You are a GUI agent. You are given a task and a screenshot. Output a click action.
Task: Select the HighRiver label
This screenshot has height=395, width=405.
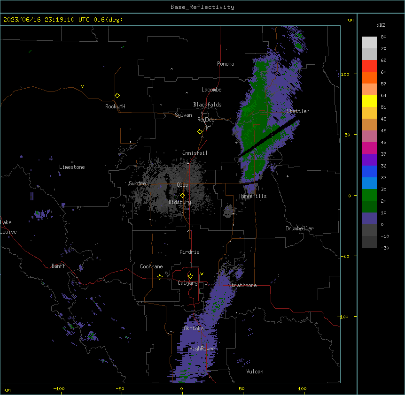(x=202, y=349)
